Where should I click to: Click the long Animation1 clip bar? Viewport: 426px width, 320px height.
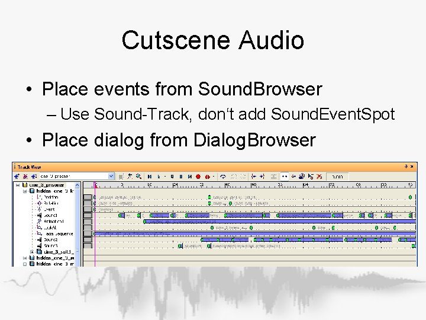279,222
